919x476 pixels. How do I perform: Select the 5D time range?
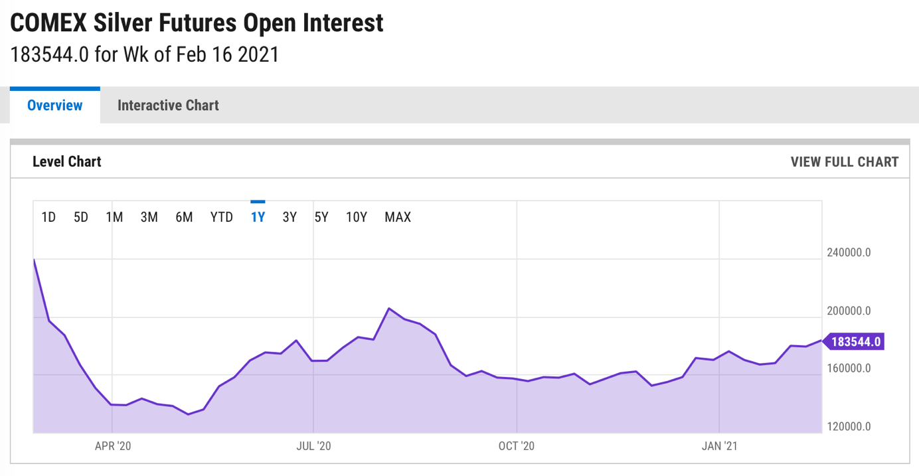(81, 217)
